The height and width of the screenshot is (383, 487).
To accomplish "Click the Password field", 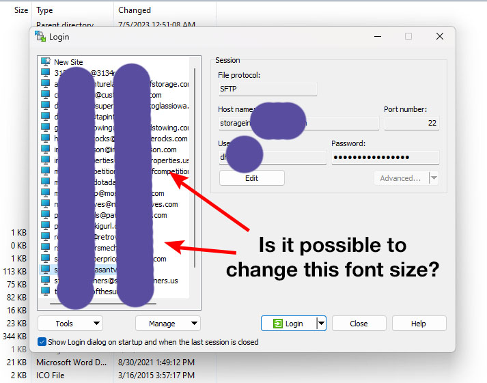I will [385, 158].
